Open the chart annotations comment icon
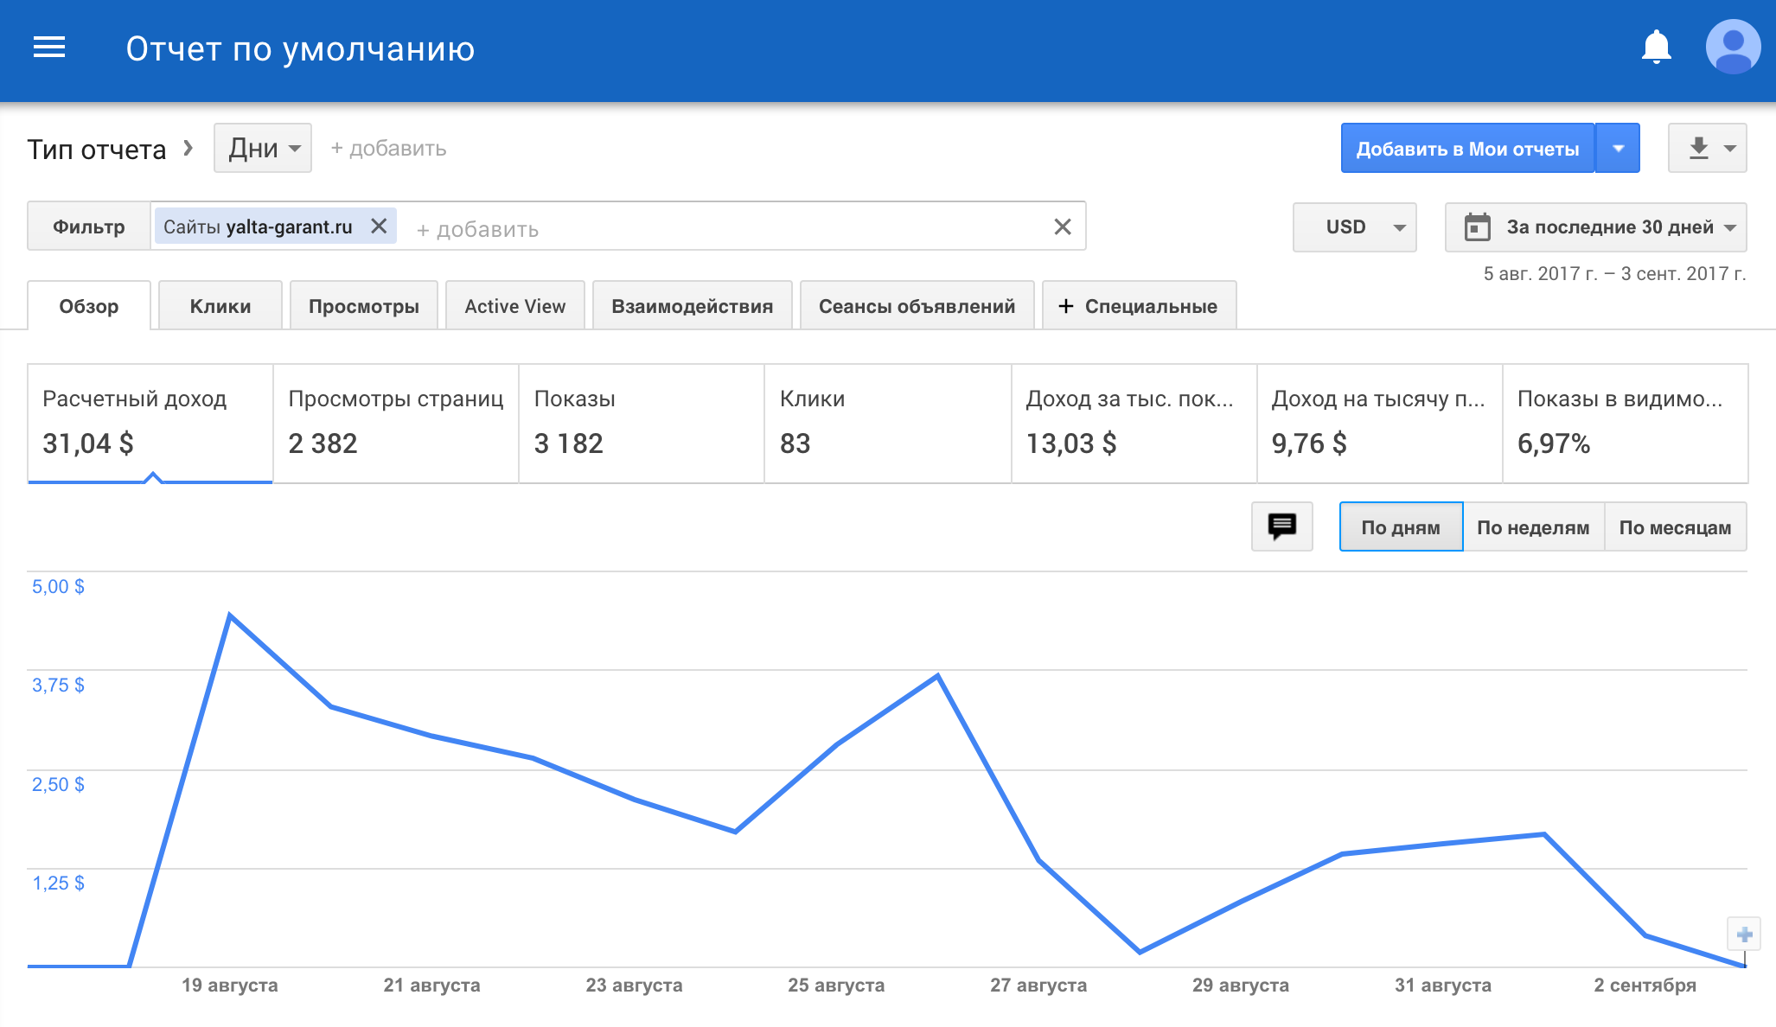This screenshot has height=1027, width=1776. click(x=1281, y=526)
